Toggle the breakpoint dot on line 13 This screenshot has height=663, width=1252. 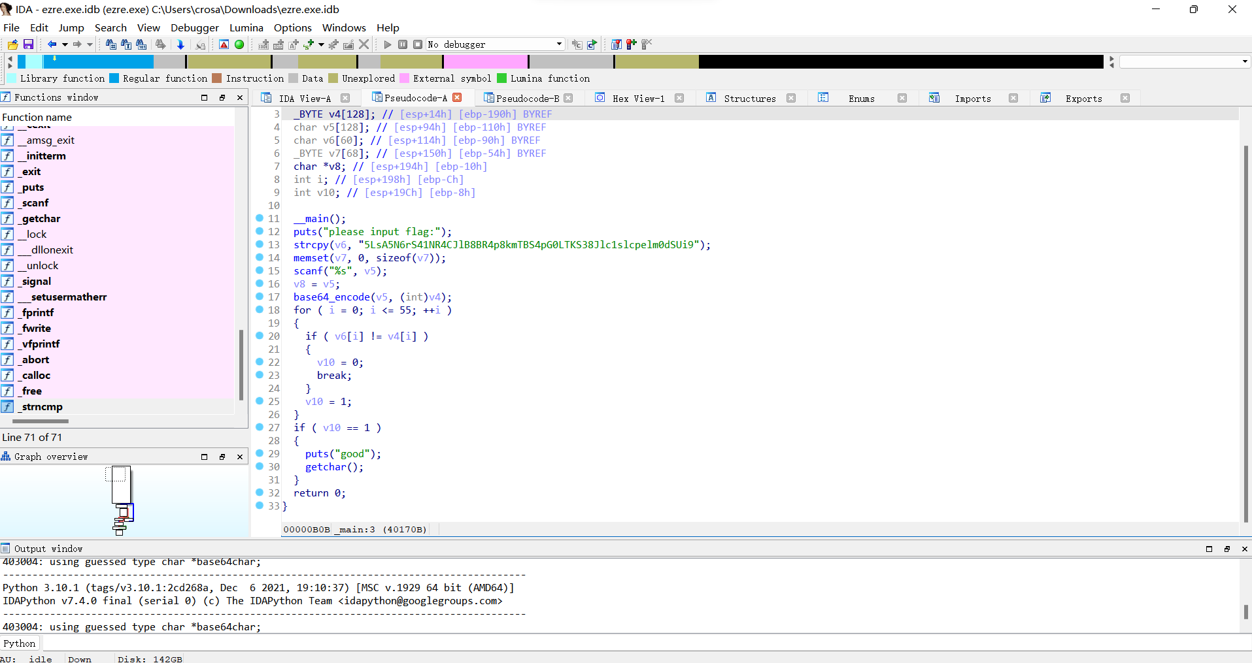(x=260, y=244)
